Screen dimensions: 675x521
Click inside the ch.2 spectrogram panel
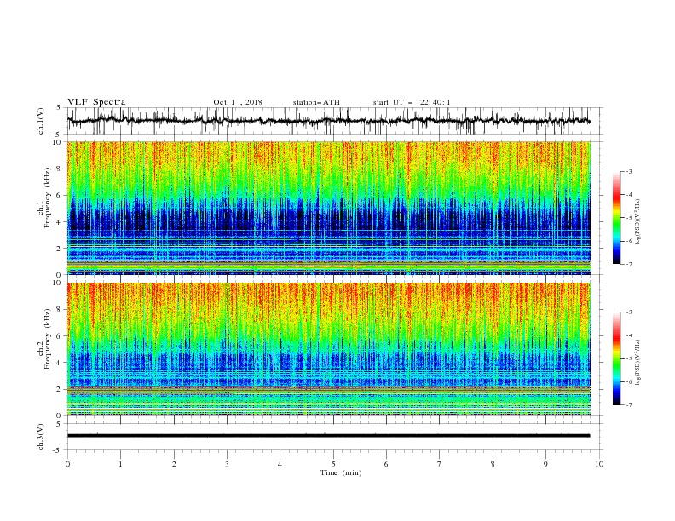(328, 349)
